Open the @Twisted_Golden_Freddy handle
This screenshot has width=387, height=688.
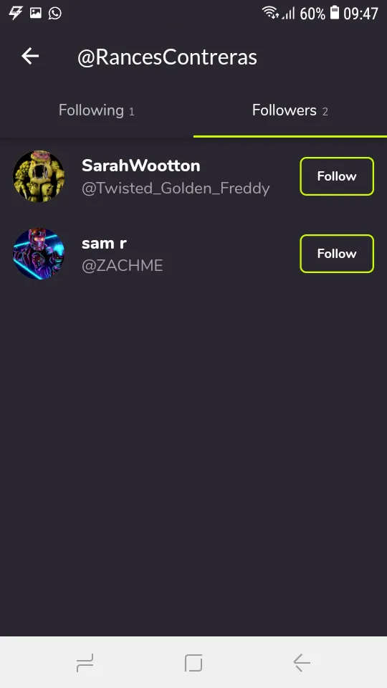tap(176, 188)
